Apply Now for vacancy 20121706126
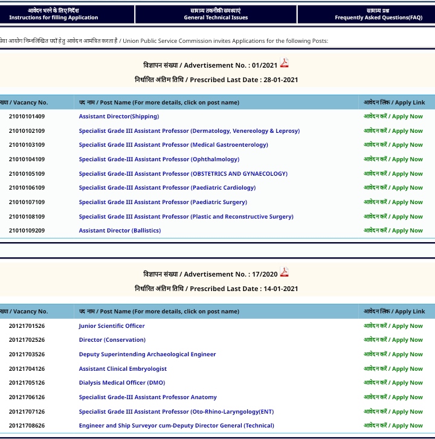This screenshot has height=439, width=435. click(x=393, y=397)
